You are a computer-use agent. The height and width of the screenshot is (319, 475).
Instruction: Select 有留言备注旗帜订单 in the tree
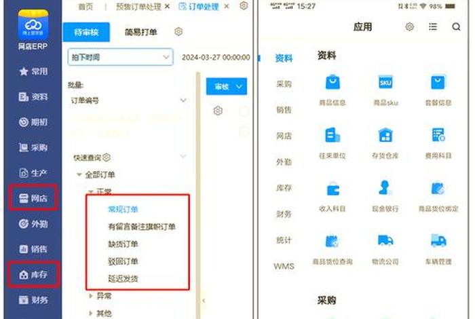click(x=142, y=226)
